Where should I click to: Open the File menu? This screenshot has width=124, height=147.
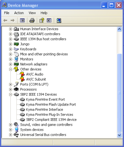[7, 13]
